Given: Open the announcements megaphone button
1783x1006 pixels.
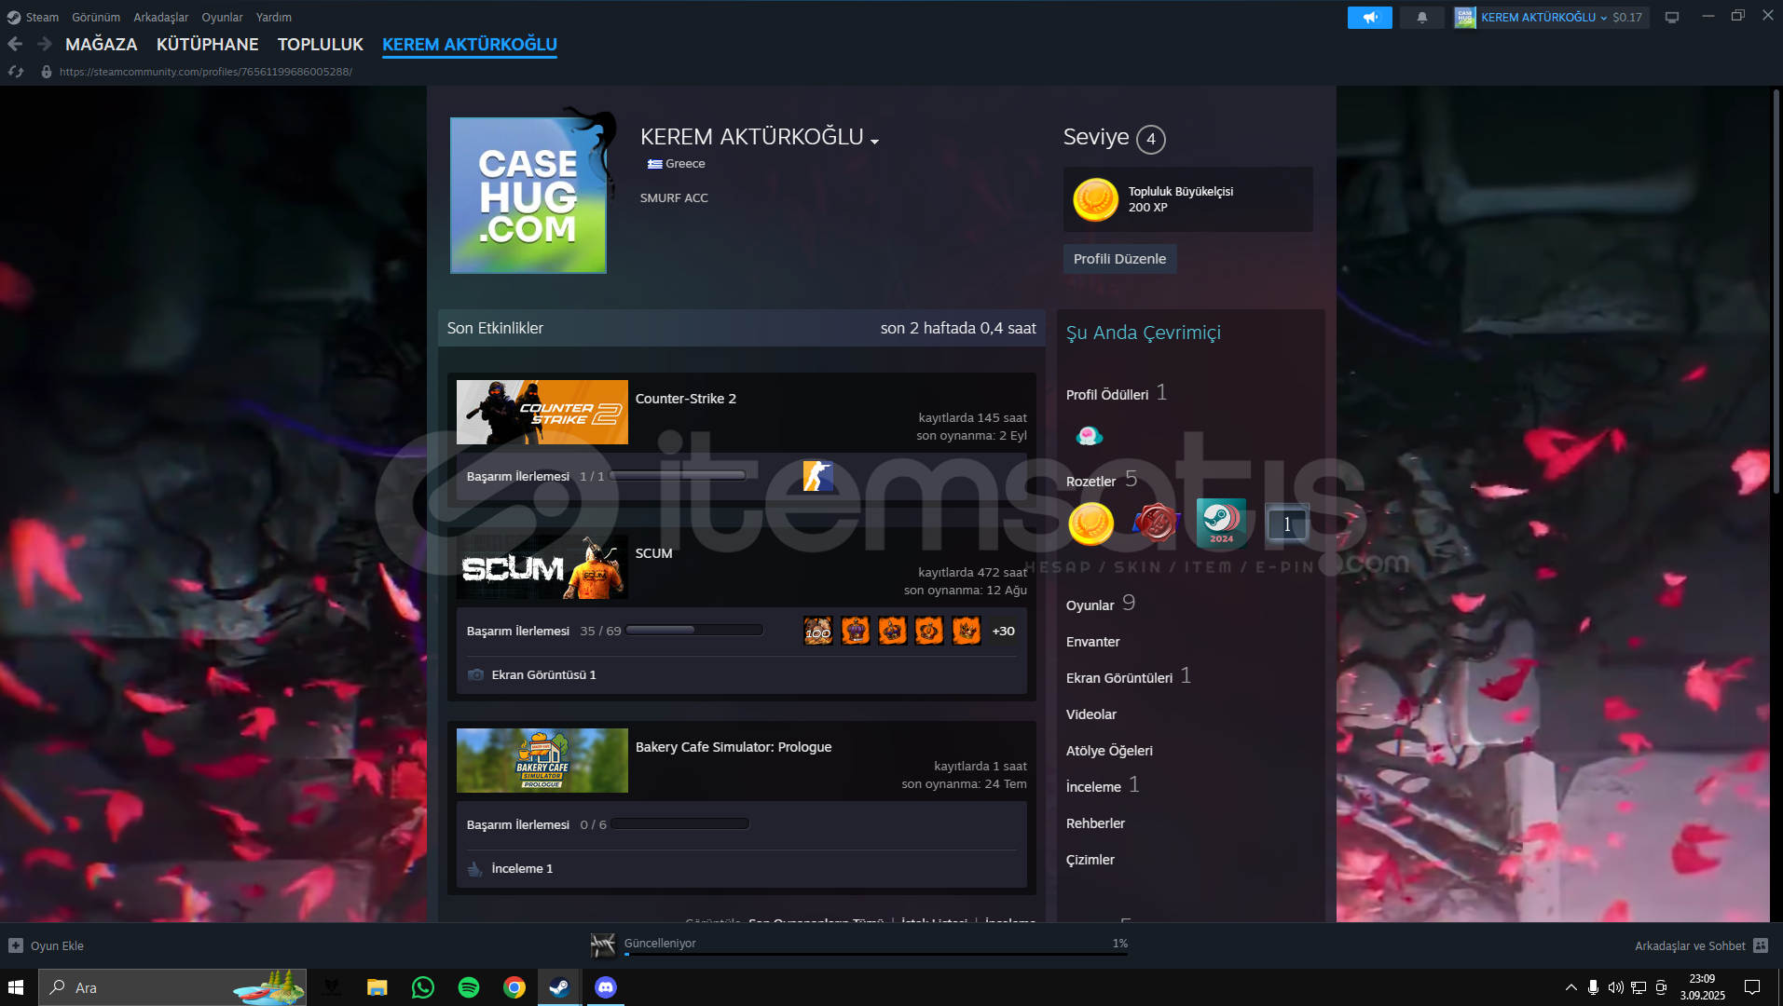Looking at the screenshot, I should (x=1369, y=18).
